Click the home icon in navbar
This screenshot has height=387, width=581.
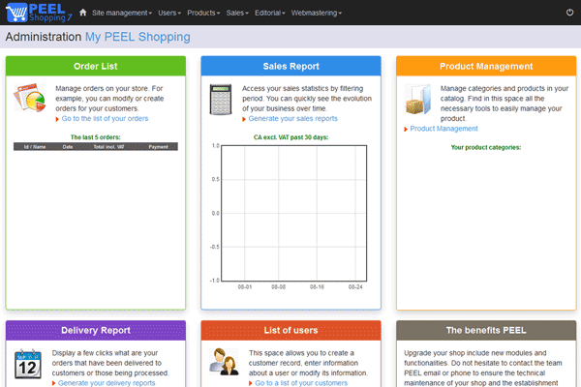click(x=82, y=13)
